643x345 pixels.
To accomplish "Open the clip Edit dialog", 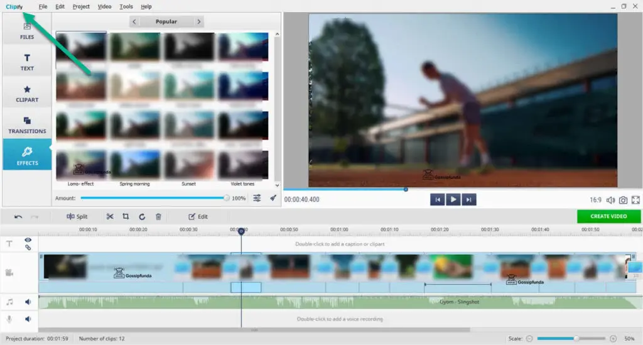I will point(198,217).
